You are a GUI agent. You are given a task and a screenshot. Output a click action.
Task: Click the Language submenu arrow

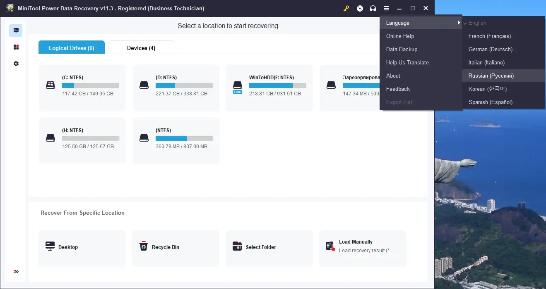click(x=459, y=23)
